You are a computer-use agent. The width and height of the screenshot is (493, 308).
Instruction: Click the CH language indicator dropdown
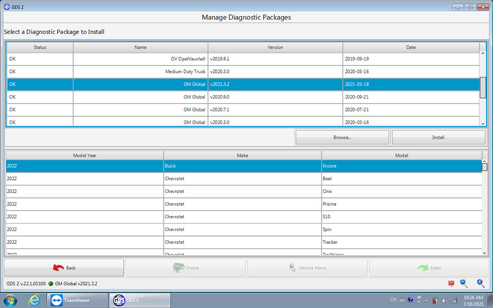tap(393, 299)
